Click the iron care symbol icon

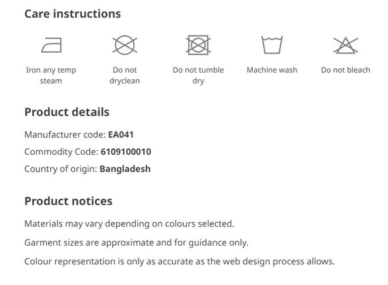(x=52, y=45)
